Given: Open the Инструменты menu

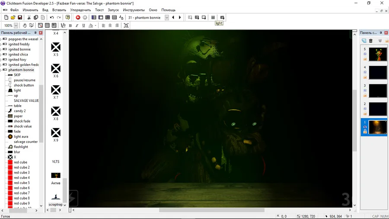Looking at the screenshot, I should point(134,10).
